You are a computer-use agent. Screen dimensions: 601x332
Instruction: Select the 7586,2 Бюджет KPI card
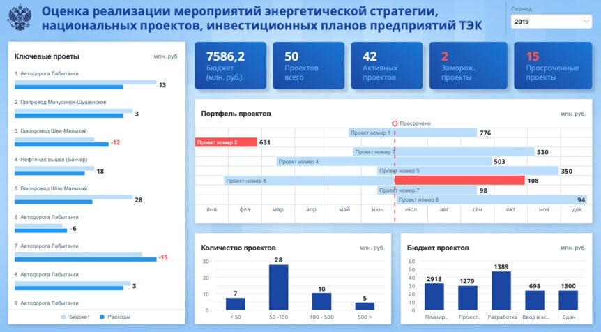pyautogui.click(x=230, y=66)
